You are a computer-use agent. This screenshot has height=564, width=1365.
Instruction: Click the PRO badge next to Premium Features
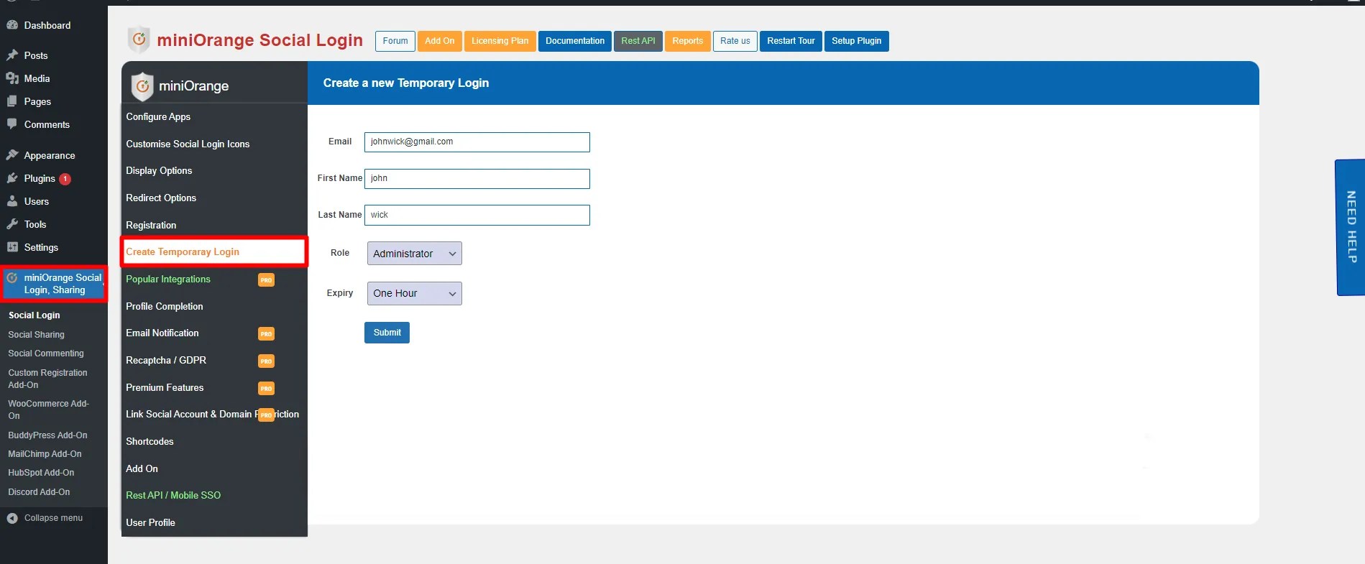coord(266,389)
